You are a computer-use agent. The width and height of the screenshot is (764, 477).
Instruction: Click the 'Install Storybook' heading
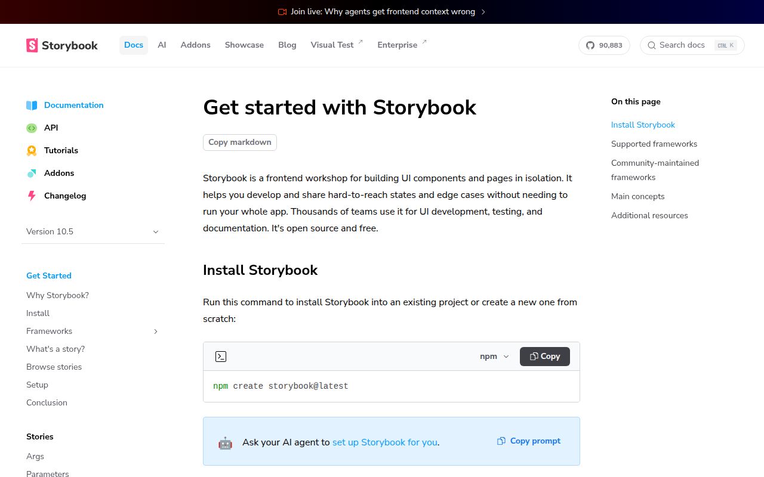[x=260, y=271]
